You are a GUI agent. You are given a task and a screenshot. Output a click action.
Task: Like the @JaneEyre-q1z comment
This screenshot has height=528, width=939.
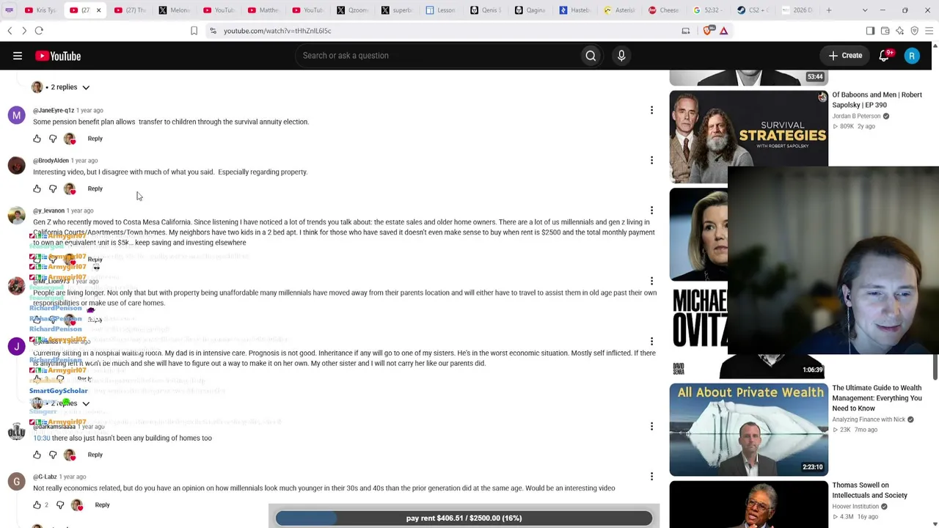(37, 139)
